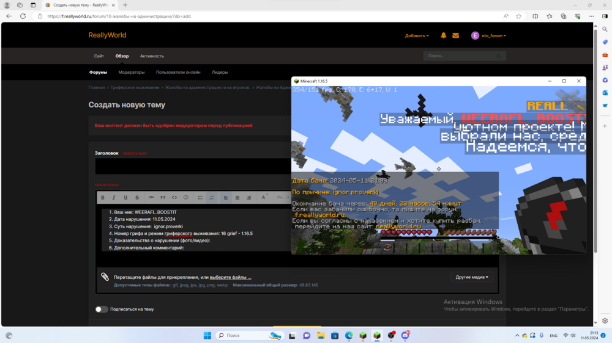Maximize the Minecraft 1.16.5 window

564,81
